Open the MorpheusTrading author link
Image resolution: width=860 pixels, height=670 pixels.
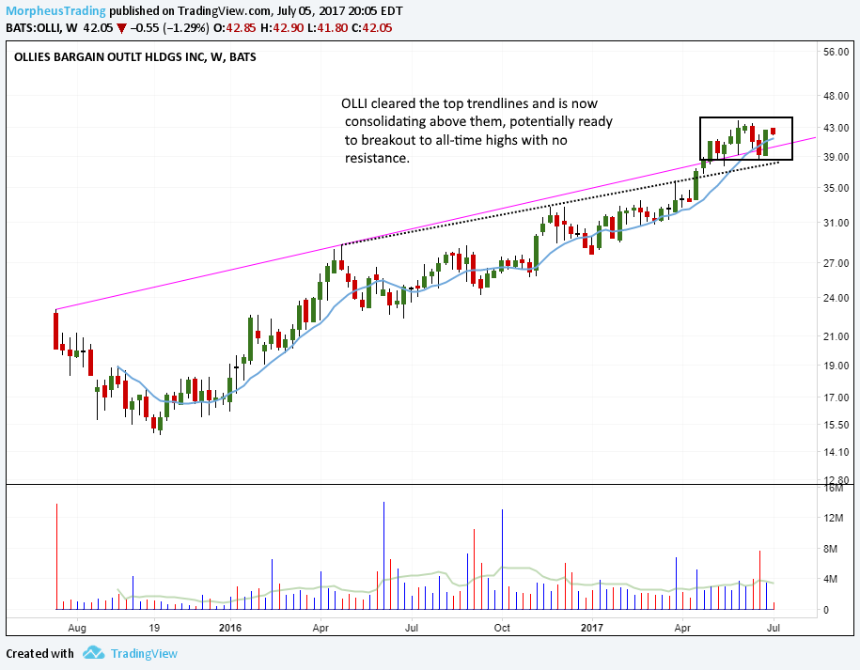pyautogui.click(x=55, y=11)
